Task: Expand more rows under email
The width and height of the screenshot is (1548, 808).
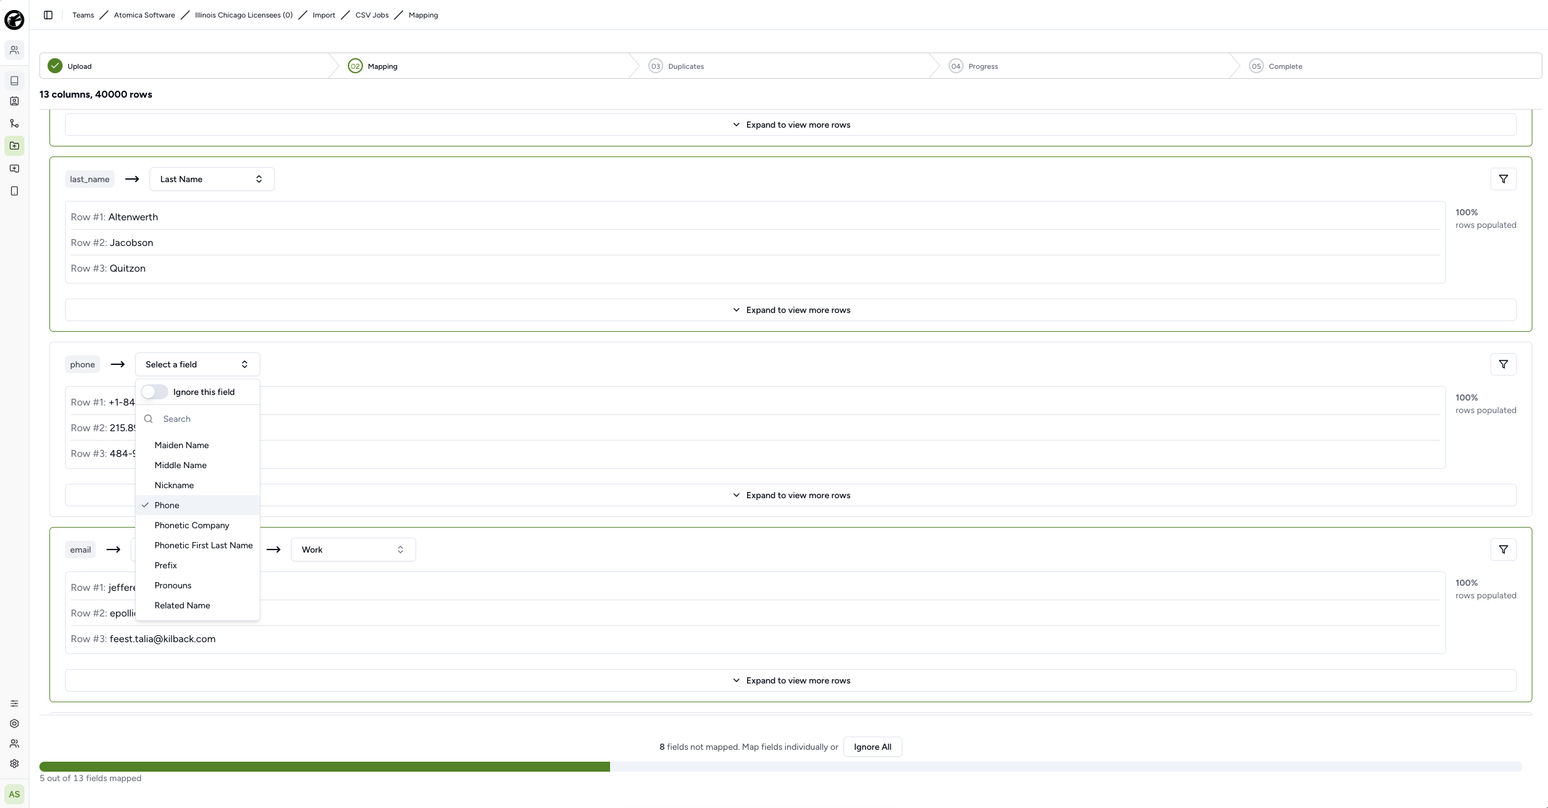Action: click(x=790, y=680)
